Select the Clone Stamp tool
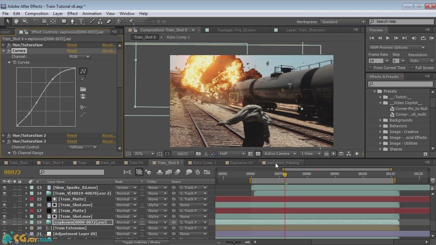 pyautogui.click(x=100, y=21)
